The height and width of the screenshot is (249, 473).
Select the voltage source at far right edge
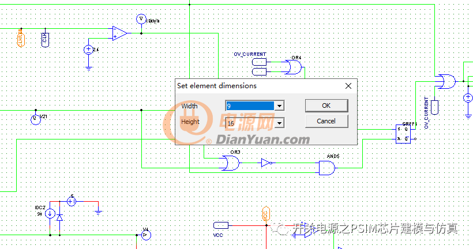point(468,97)
